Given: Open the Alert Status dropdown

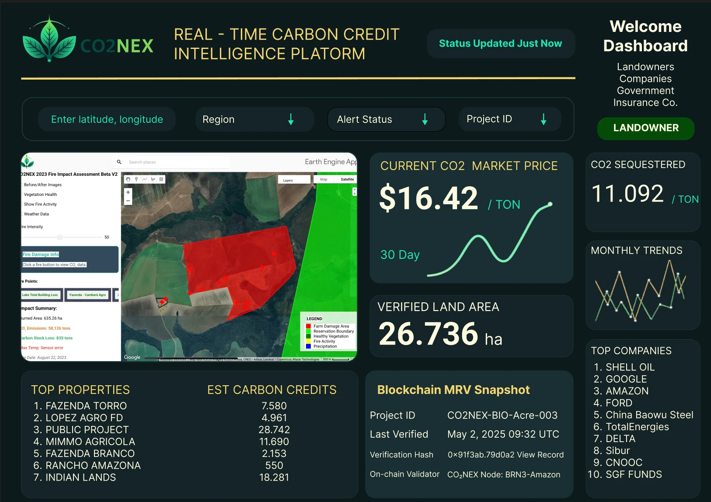Looking at the screenshot, I should click(x=386, y=119).
